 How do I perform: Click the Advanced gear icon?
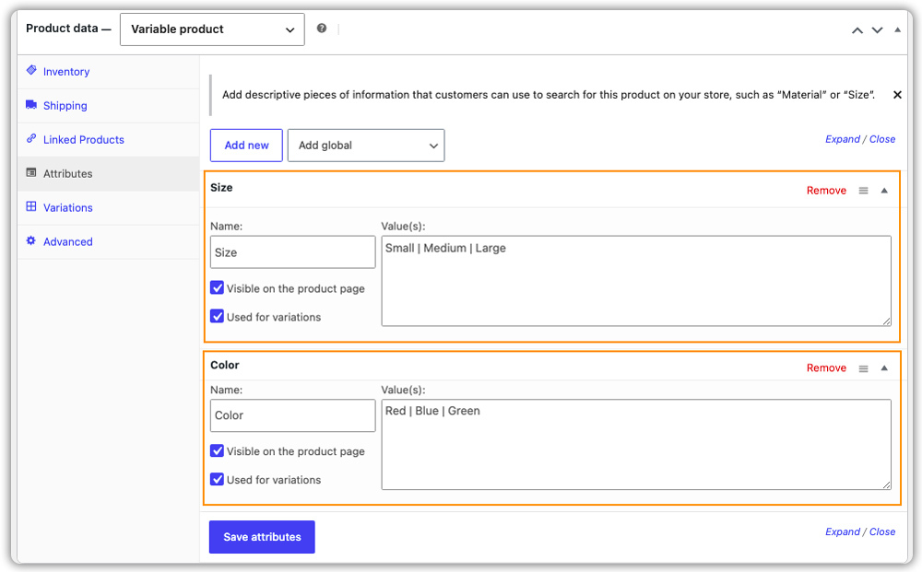[x=31, y=240]
